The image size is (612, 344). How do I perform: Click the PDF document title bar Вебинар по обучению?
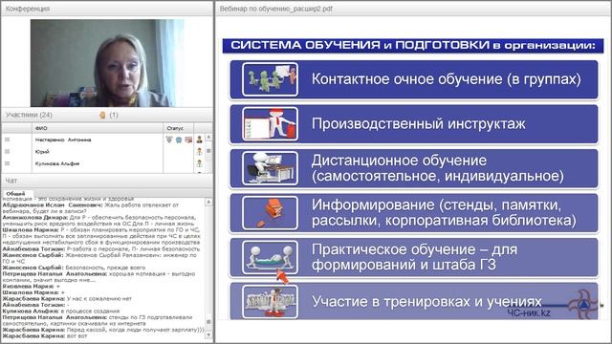pyautogui.click(x=413, y=9)
